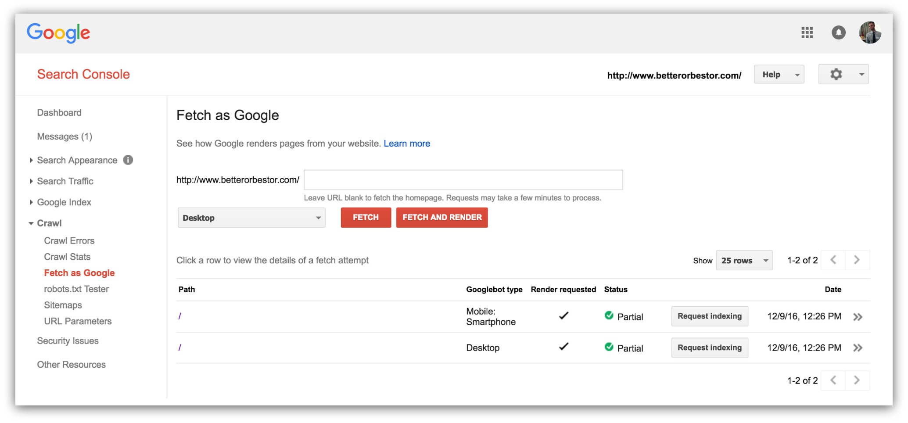The width and height of the screenshot is (908, 423).
Task: Click Mobile: Smartphone cell text
Action: click(491, 317)
